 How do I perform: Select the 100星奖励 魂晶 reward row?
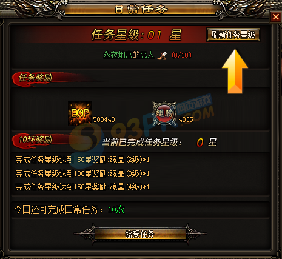tap(82, 173)
